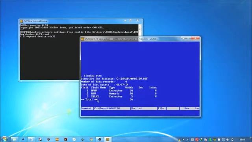Viewport: 252px width, 142px height.
Task: Open Windows Explorer folder from taskbar
Action: [x=14, y=139]
